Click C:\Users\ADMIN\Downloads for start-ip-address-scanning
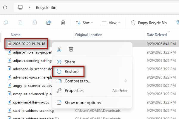179x119 pixels. (98, 111)
